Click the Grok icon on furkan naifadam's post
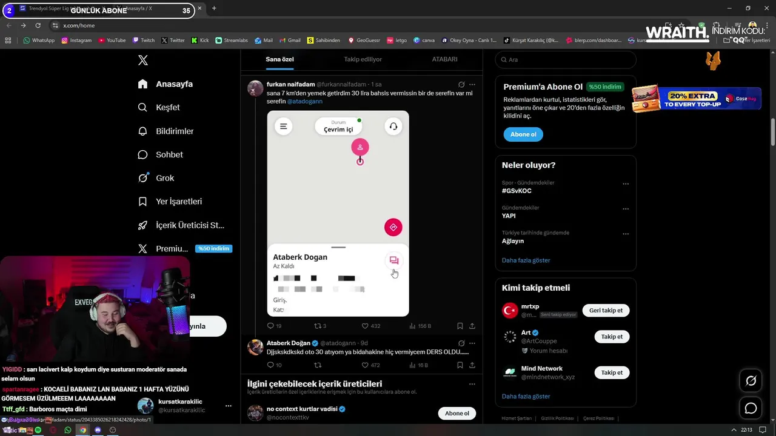The image size is (776, 436). pos(461,84)
